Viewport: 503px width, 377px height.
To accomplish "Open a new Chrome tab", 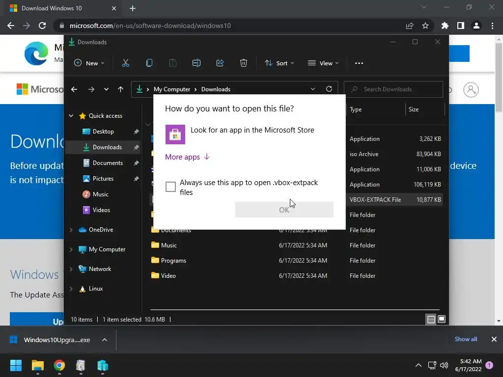I will (x=133, y=8).
